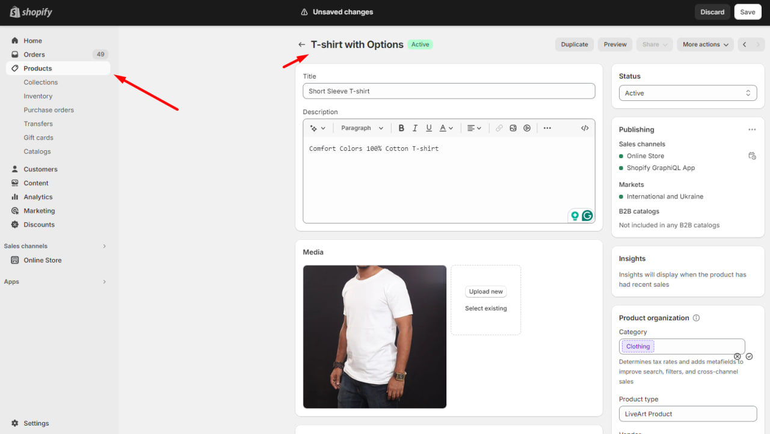The width and height of the screenshot is (770, 434).
Task: Click the green lightbulb suggestion icon in description
Action: (575, 216)
